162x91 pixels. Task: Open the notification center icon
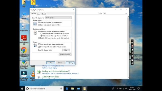pos(138,89)
